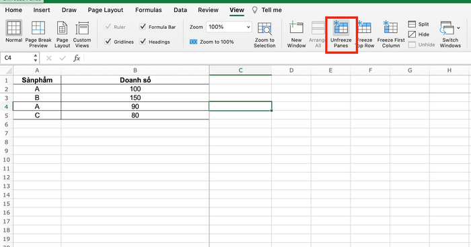Select column H header
Viewport: 471px width, 247px height.
coord(449,70)
